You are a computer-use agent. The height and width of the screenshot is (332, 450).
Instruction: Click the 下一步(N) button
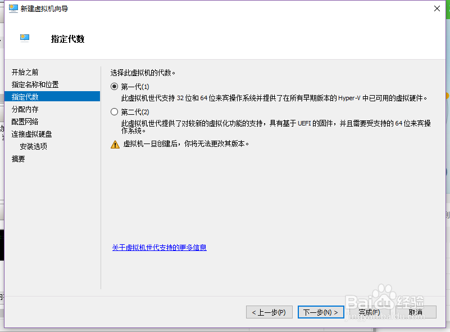point(320,312)
